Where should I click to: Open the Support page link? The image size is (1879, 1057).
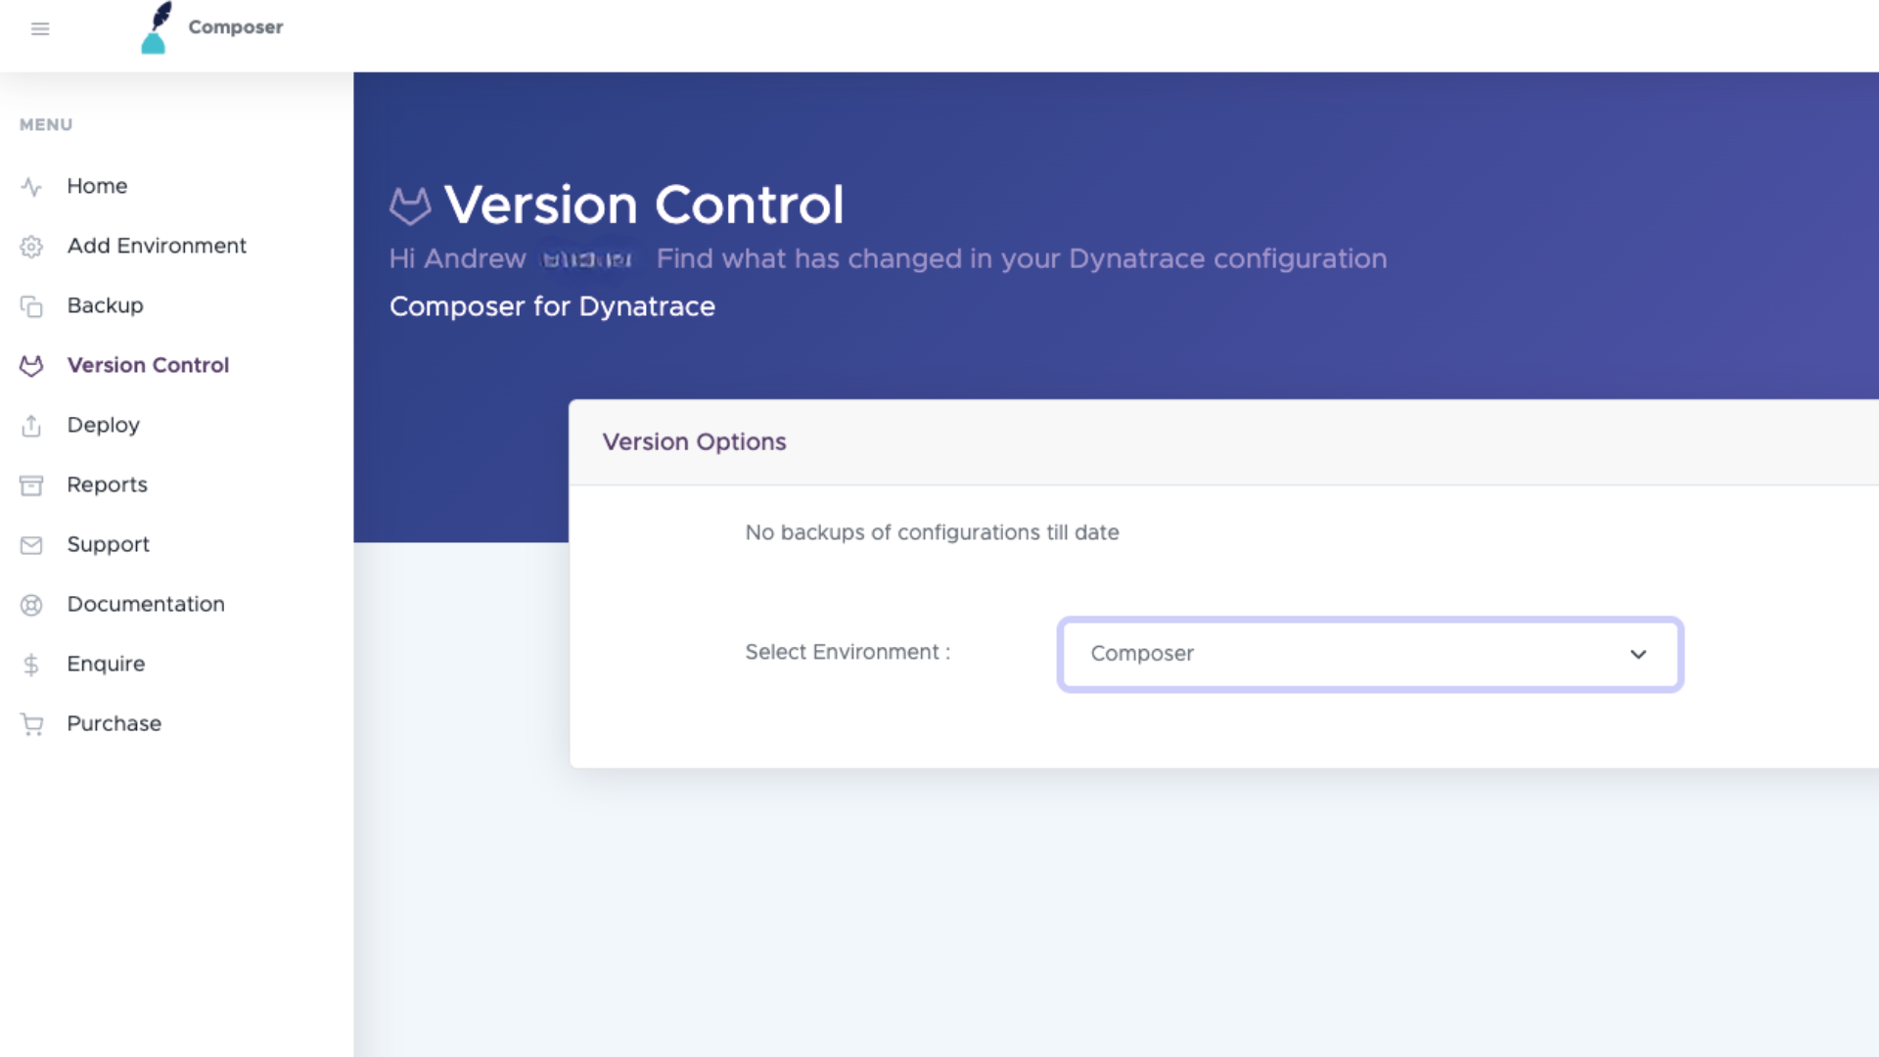[x=108, y=544]
